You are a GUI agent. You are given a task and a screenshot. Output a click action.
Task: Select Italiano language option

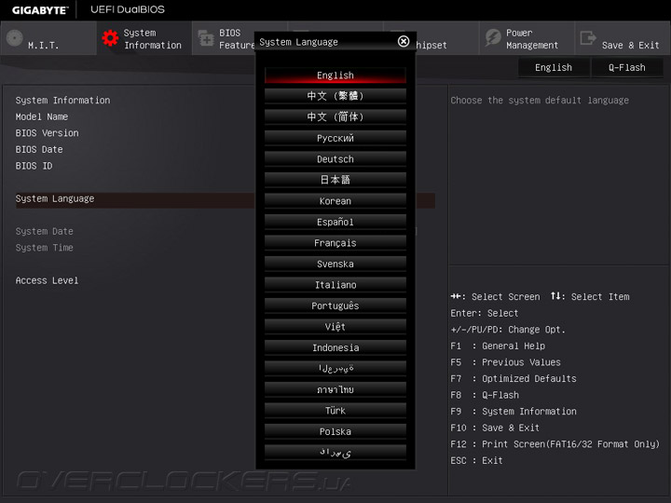(x=335, y=284)
